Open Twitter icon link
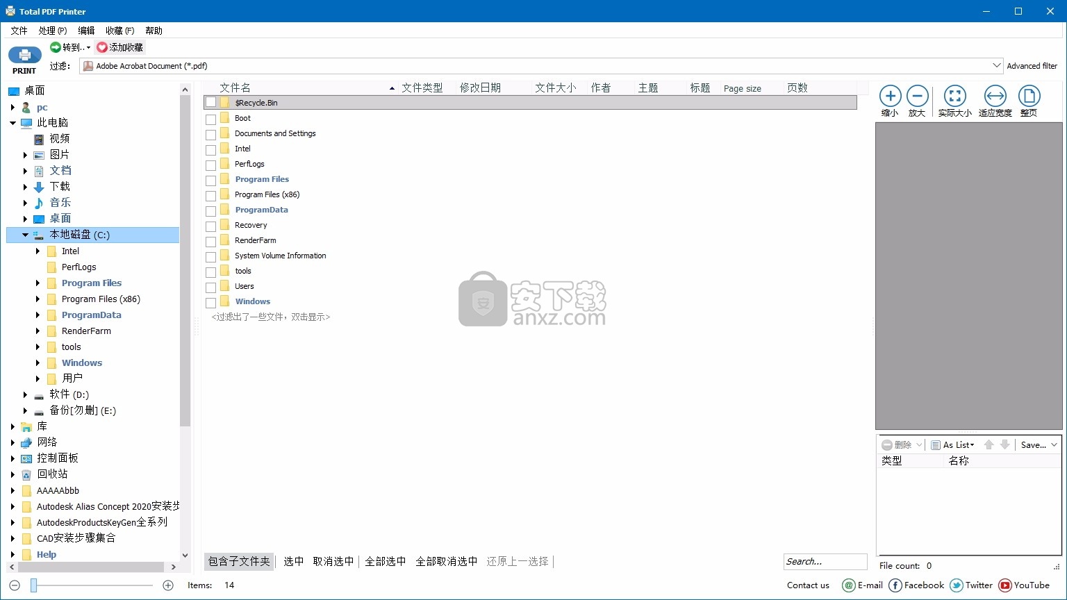The image size is (1067, 600). coord(957,585)
